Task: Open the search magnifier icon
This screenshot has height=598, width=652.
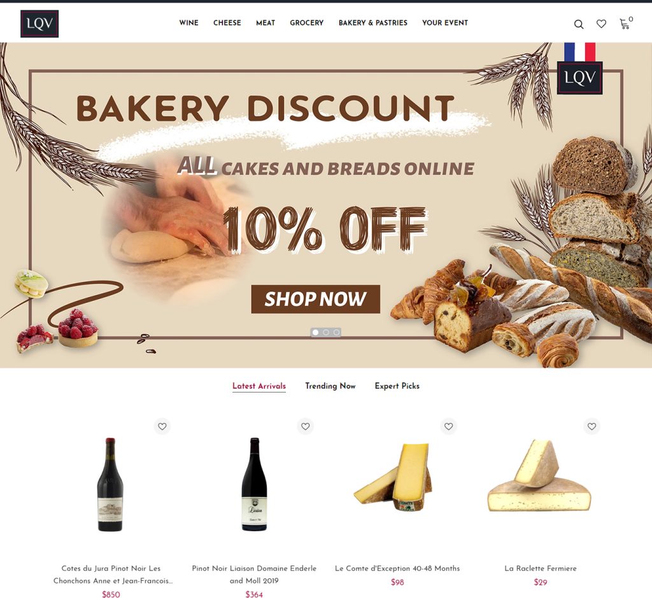Action: tap(578, 24)
